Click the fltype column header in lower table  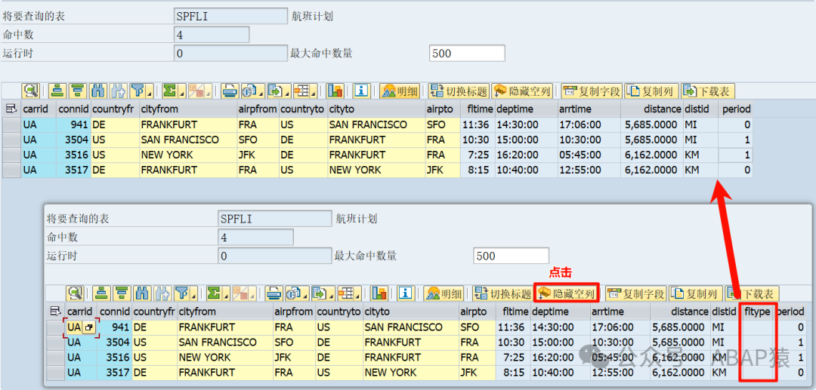coord(757,312)
